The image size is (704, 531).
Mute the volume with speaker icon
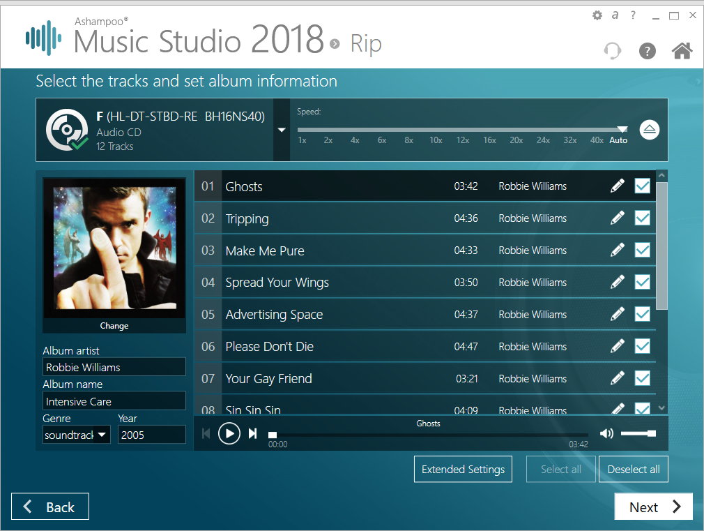(x=606, y=433)
